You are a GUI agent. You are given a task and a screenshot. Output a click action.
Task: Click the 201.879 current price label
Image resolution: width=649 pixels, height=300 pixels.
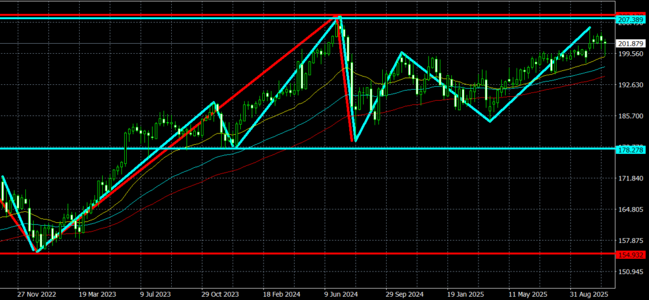pos(630,44)
